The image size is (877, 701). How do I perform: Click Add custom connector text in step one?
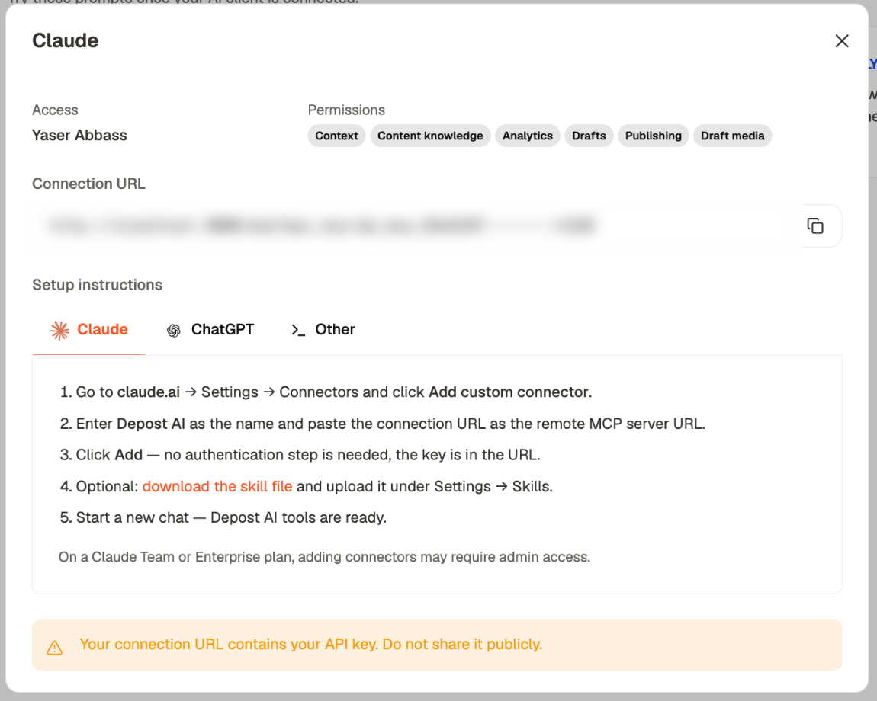click(509, 392)
